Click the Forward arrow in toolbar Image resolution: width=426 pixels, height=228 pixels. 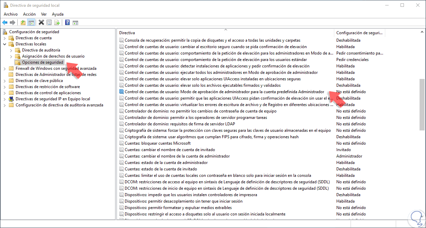pos(13,23)
